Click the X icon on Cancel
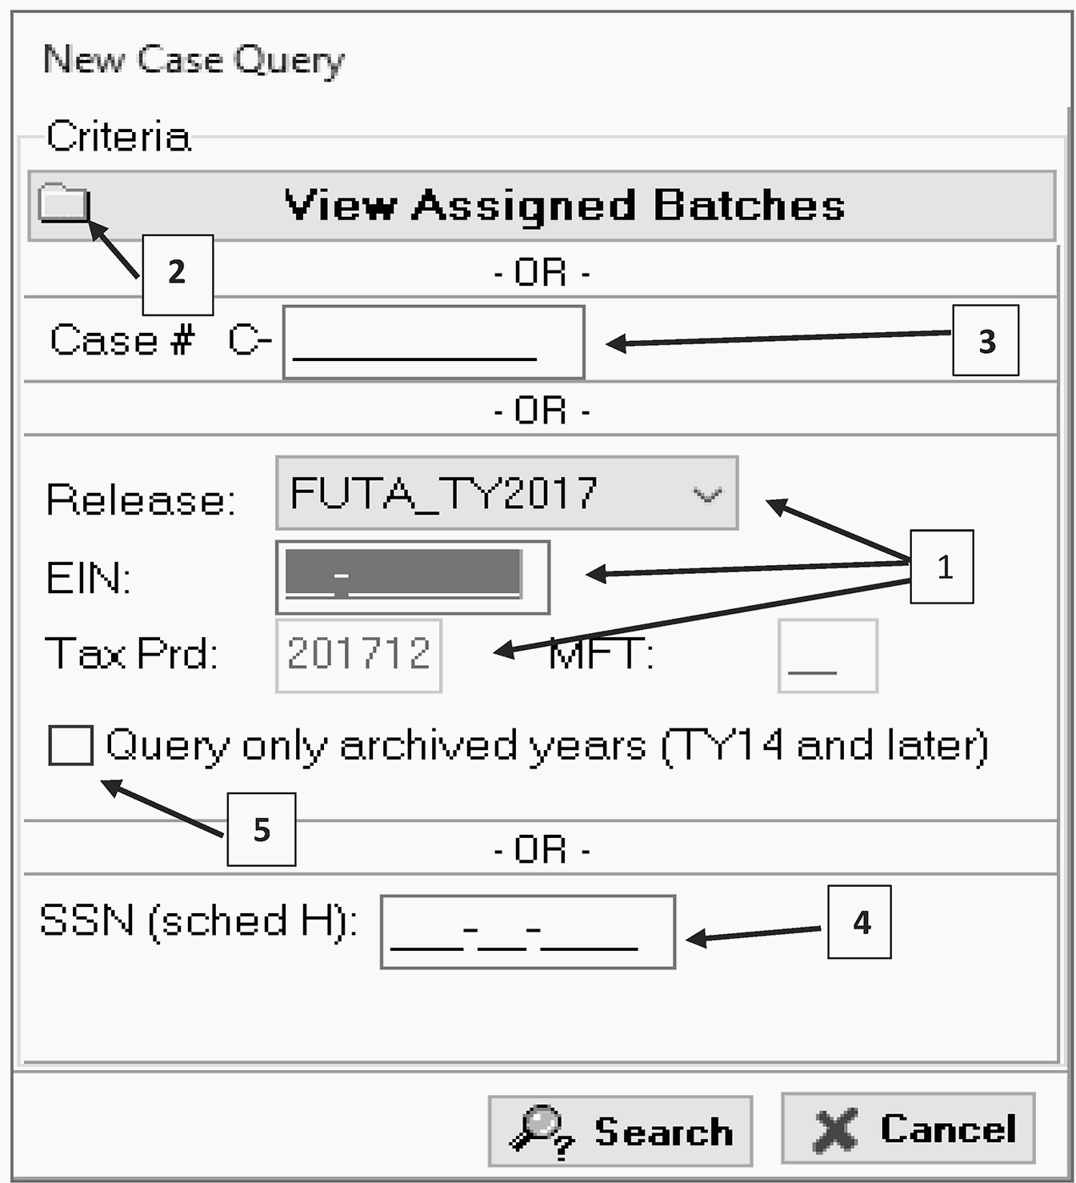Image resolution: width=1076 pixels, height=1183 pixels. point(835,1130)
